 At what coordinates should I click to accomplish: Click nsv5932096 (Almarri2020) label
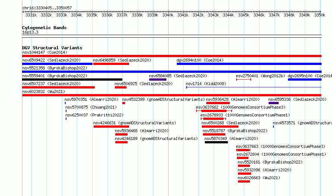(264, 170)
